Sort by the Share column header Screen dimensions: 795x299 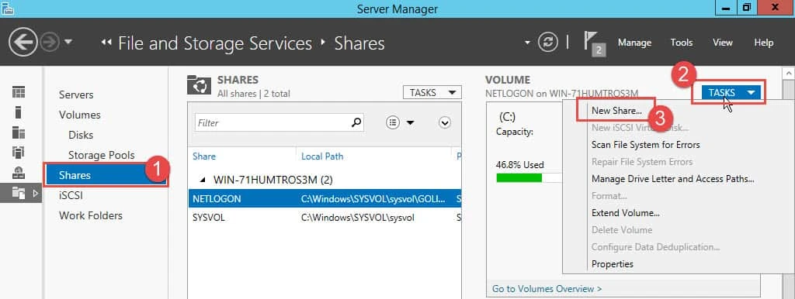click(204, 156)
